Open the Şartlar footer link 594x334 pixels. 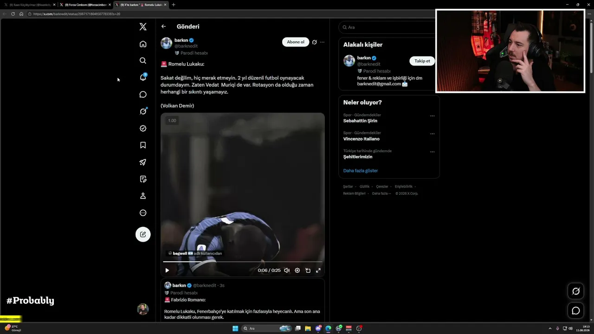(x=348, y=186)
